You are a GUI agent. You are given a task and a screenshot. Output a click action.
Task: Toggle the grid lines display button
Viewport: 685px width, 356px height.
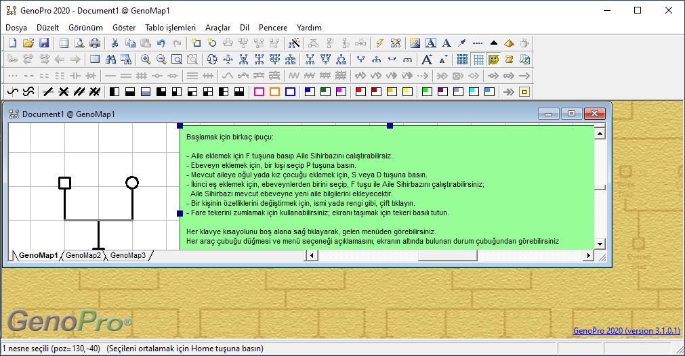(478, 60)
